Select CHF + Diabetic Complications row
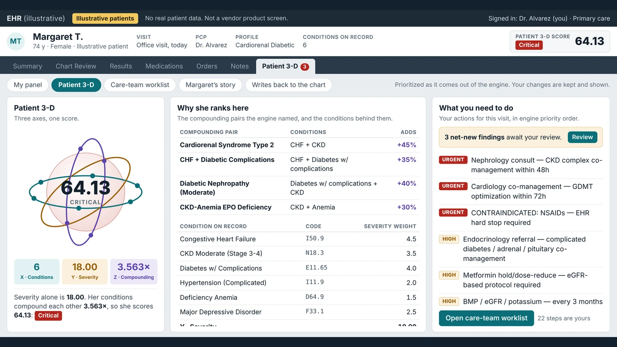 pyautogui.click(x=298, y=164)
